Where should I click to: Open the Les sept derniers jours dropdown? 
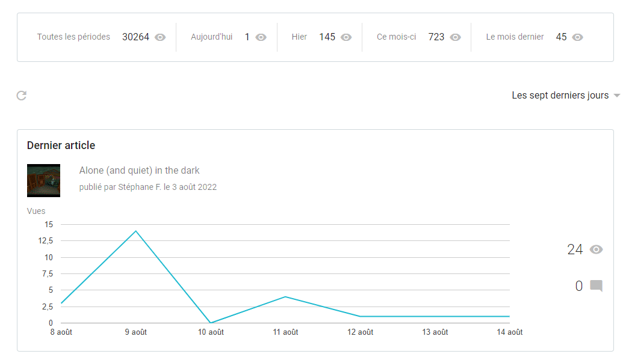pyautogui.click(x=565, y=96)
